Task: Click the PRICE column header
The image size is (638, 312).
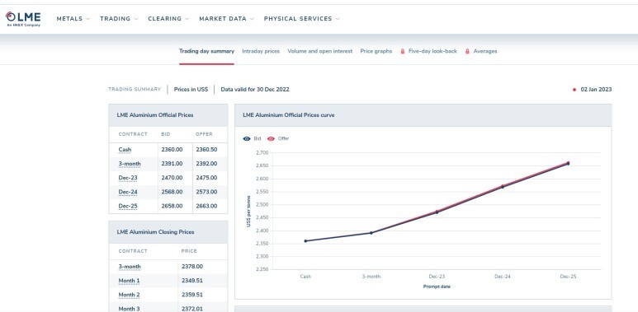Action: point(189,251)
